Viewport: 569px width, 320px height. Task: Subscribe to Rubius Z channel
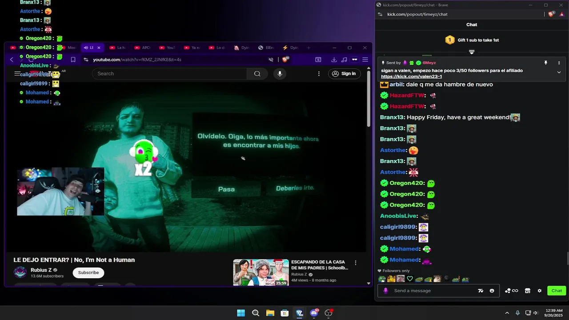coord(88,272)
